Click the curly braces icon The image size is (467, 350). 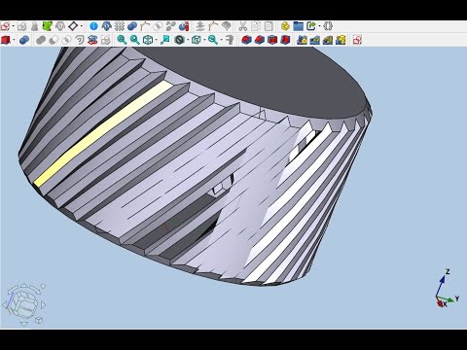tap(328, 26)
